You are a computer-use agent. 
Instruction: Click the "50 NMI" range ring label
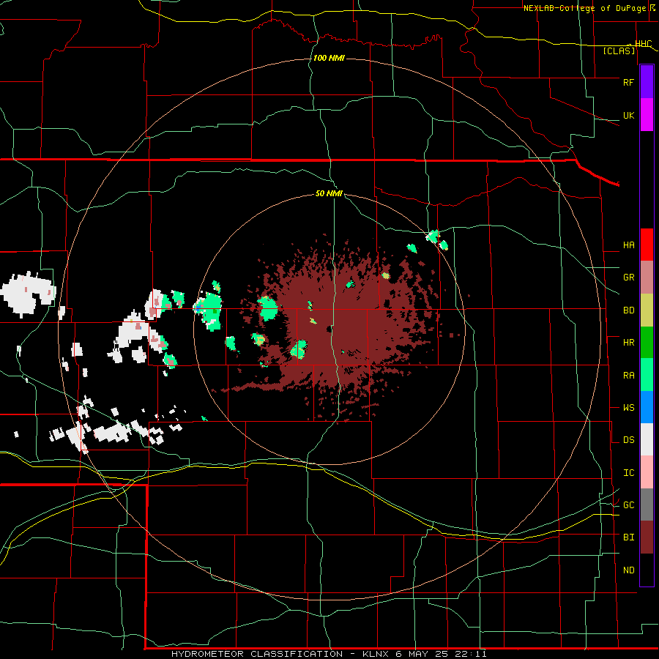329,194
